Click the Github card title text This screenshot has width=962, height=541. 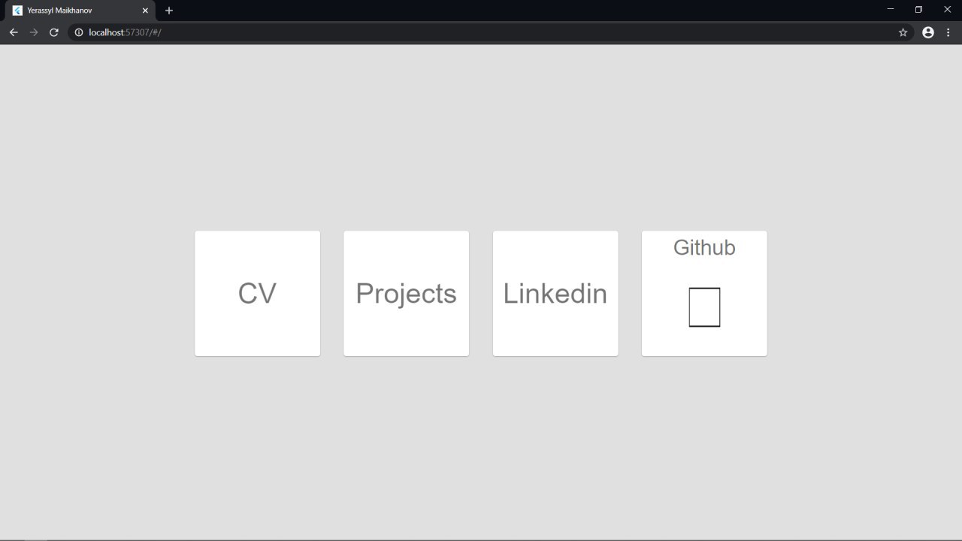click(x=704, y=247)
